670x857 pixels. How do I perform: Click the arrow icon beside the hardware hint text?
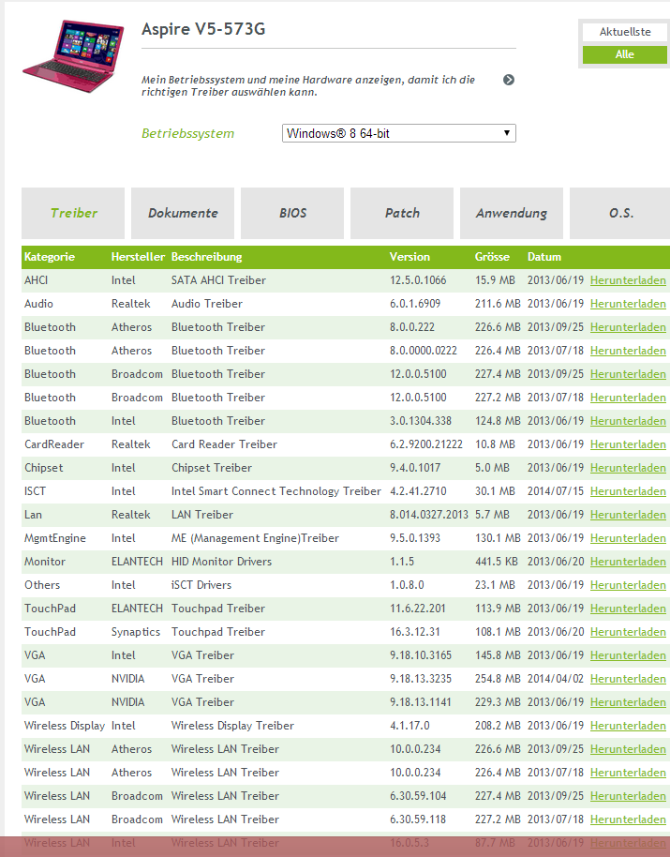(509, 80)
